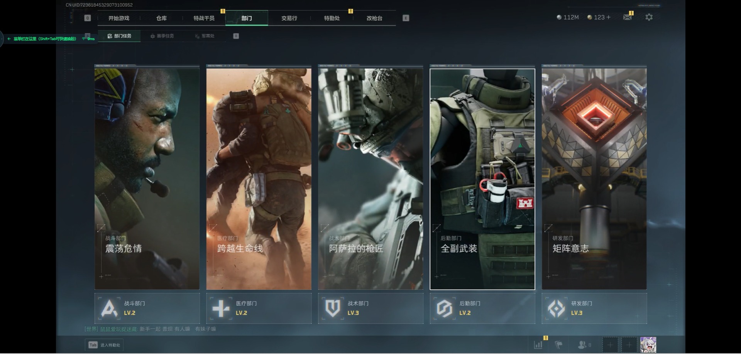Click the back arrow on green overlay bar

(x=9, y=39)
